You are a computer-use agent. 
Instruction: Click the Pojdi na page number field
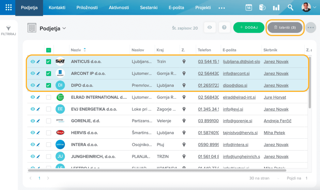pyautogui.click(x=307, y=178)
